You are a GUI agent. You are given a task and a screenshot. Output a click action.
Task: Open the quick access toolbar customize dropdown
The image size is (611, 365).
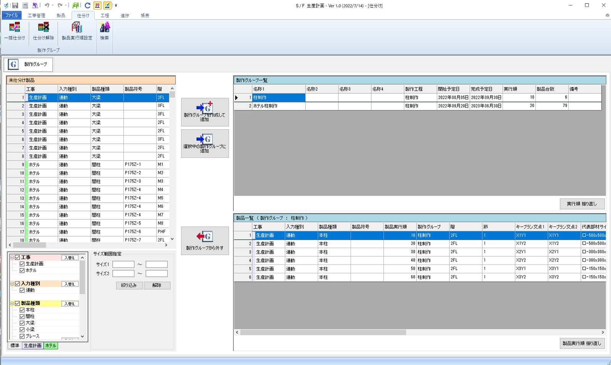click(116, 6)
